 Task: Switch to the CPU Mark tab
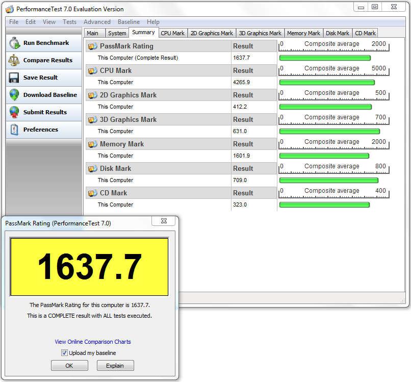(173, 33)
